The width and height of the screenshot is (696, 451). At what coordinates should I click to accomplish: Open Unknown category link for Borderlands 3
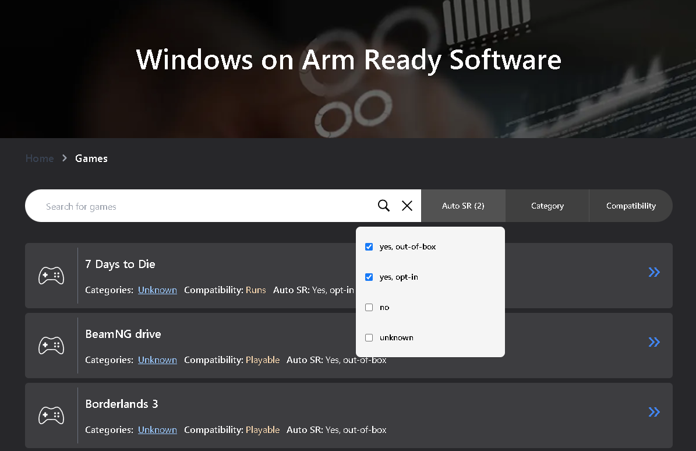[157, 429]
